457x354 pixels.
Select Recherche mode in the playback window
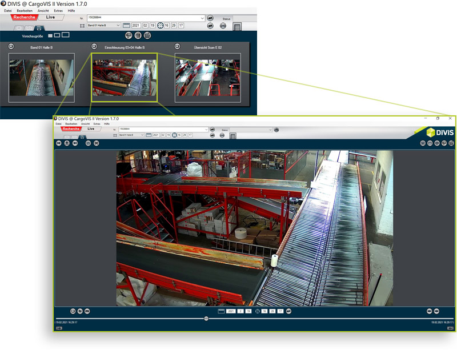click(71, 129)
